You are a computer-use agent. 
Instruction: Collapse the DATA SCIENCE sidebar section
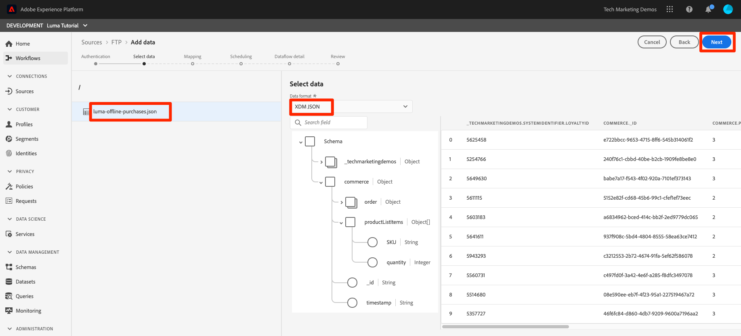(x=10, y=219)
